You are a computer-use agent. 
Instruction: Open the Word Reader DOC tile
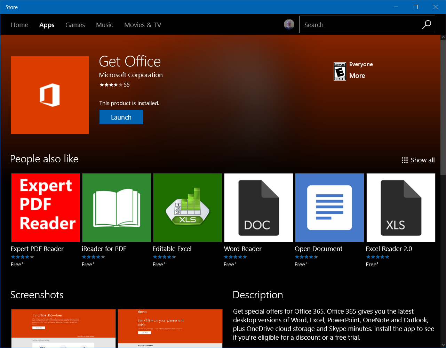click(x=258, y=208)
